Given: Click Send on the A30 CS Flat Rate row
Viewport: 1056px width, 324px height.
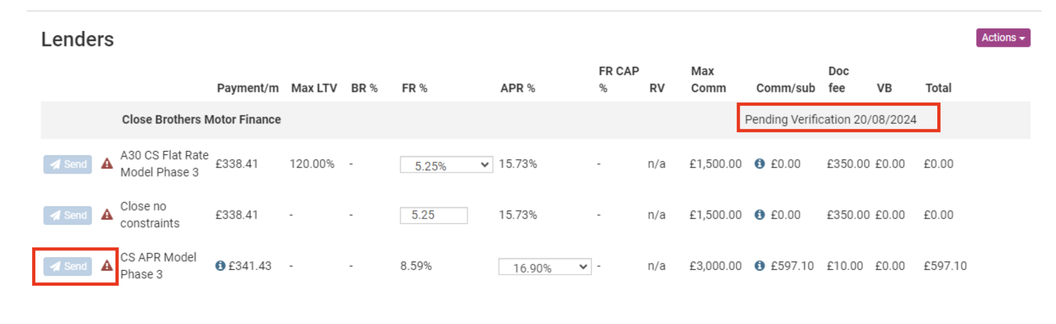Looking at the screenshot, I should pyautogui.click(x=67, y=164).
